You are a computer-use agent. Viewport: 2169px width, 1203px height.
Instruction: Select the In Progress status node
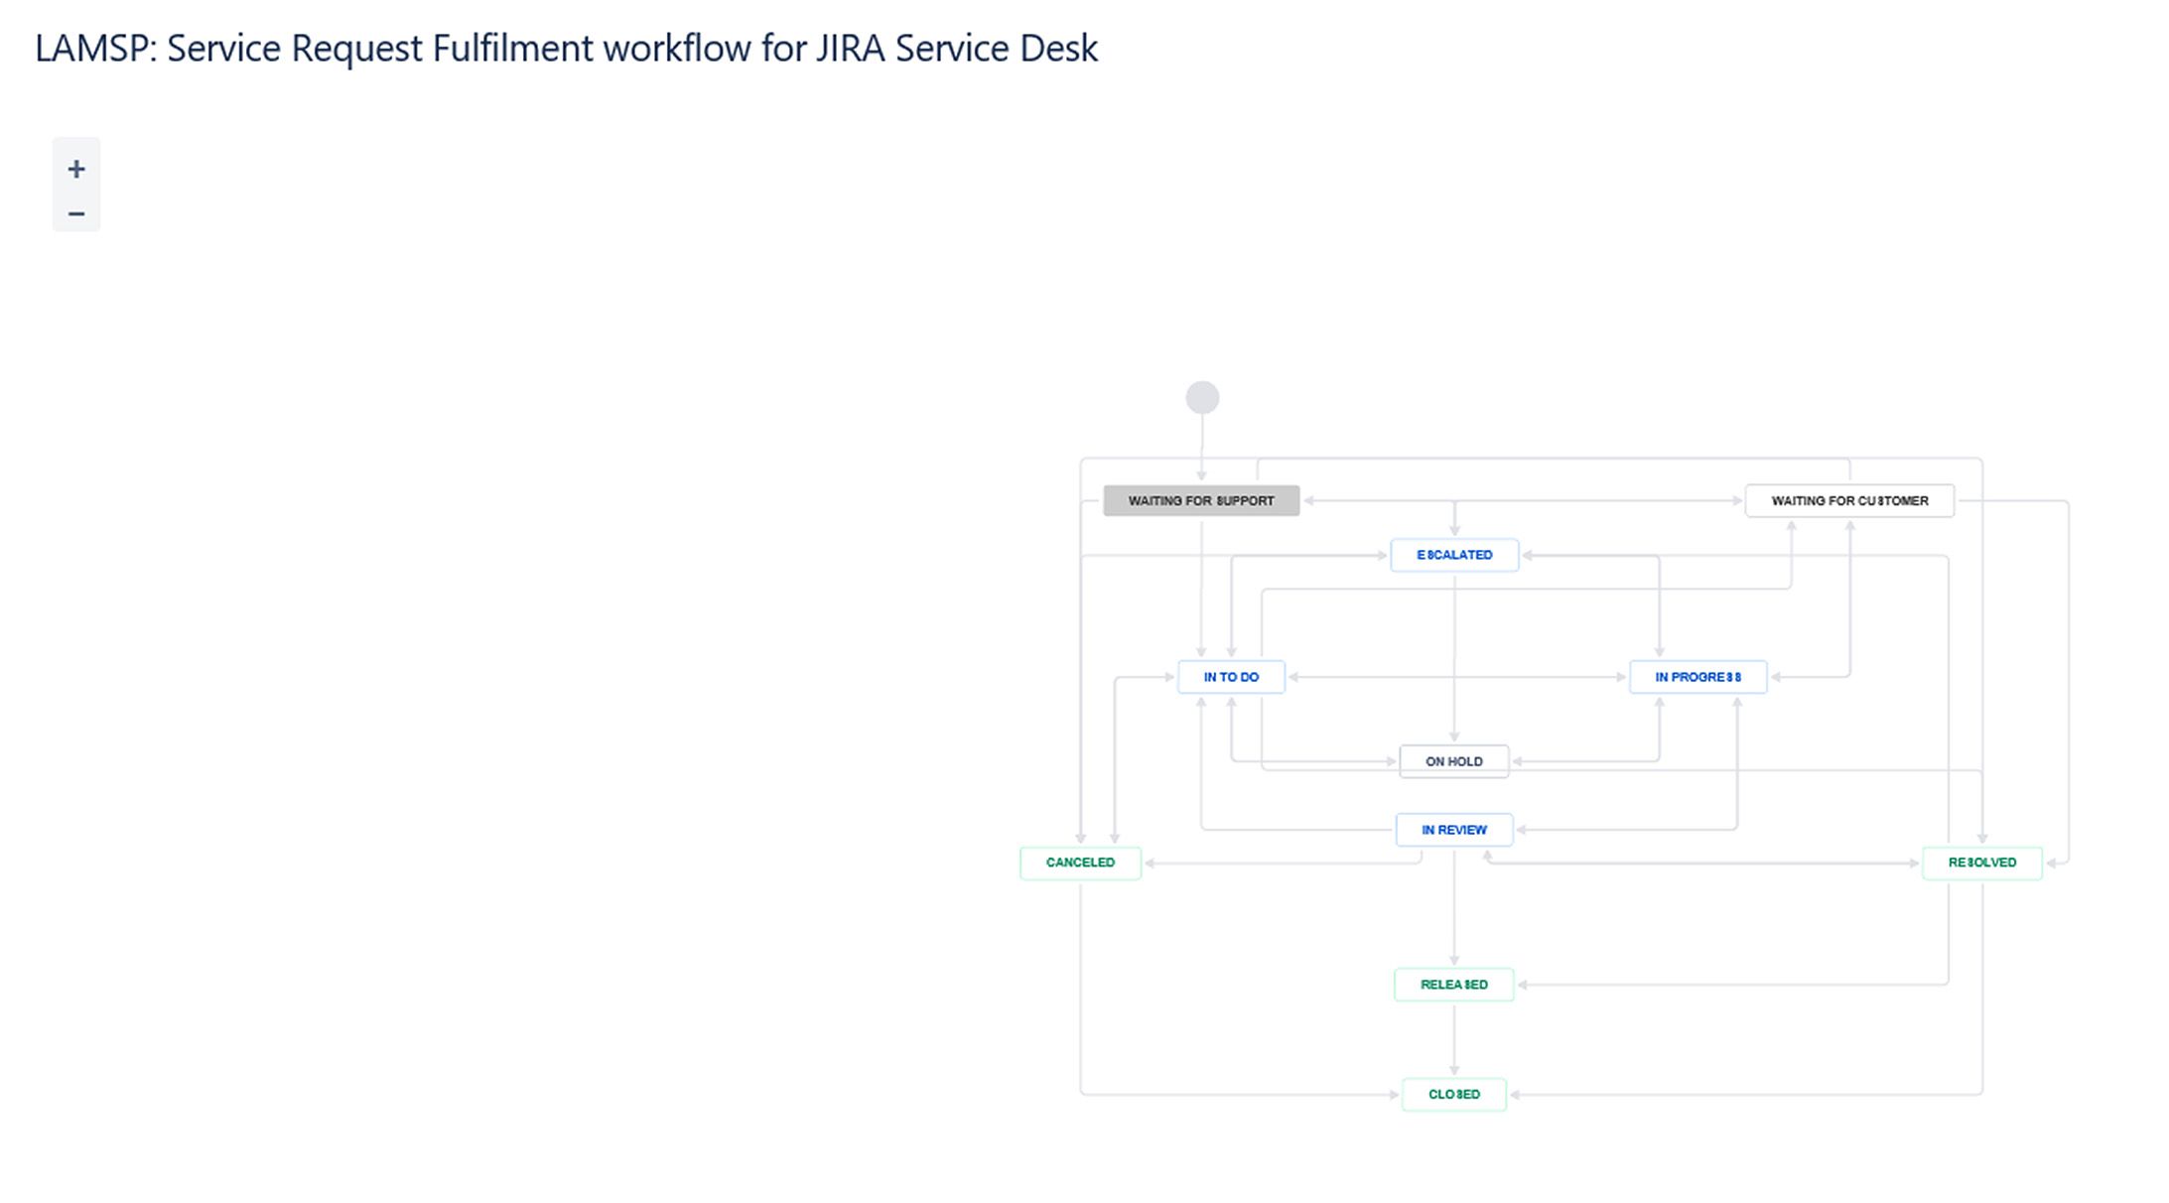(x=1697, y=677)
